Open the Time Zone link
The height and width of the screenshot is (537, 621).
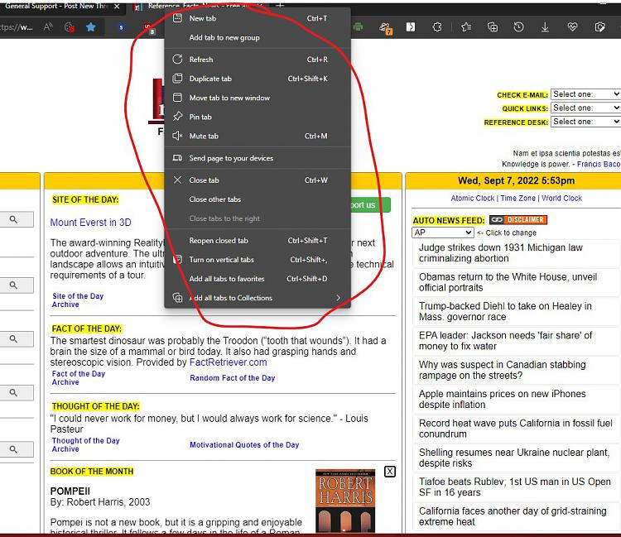[x=517, y=198]
